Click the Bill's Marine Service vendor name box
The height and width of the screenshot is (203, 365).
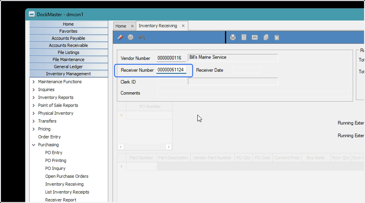click(233, 58)
